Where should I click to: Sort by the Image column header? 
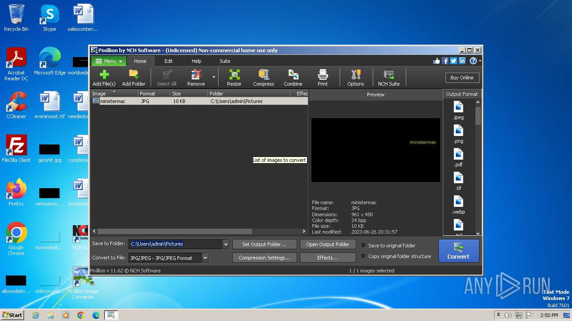[114, 94]
